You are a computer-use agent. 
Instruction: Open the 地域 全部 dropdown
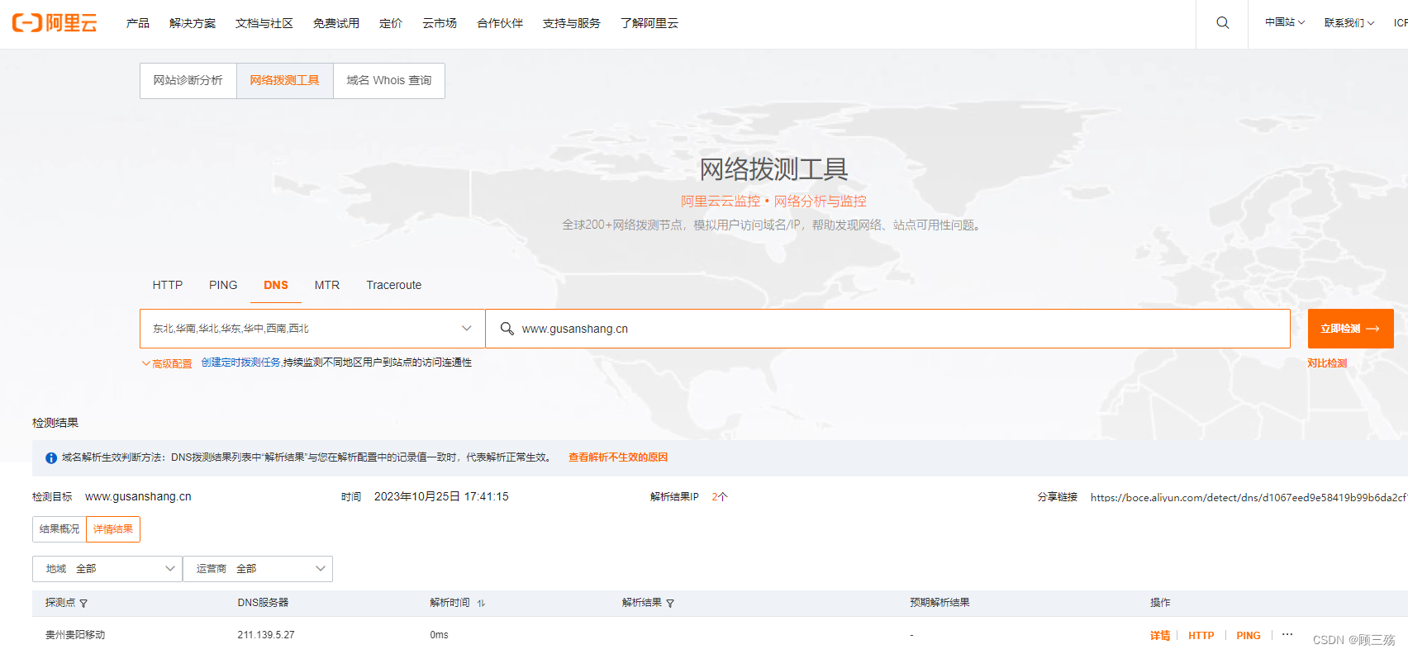point(107,569)
